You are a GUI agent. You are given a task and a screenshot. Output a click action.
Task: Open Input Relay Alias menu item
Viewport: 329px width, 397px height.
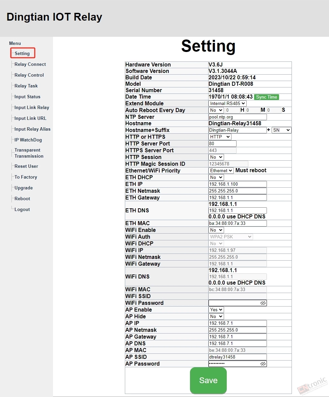tap(32, 129)
